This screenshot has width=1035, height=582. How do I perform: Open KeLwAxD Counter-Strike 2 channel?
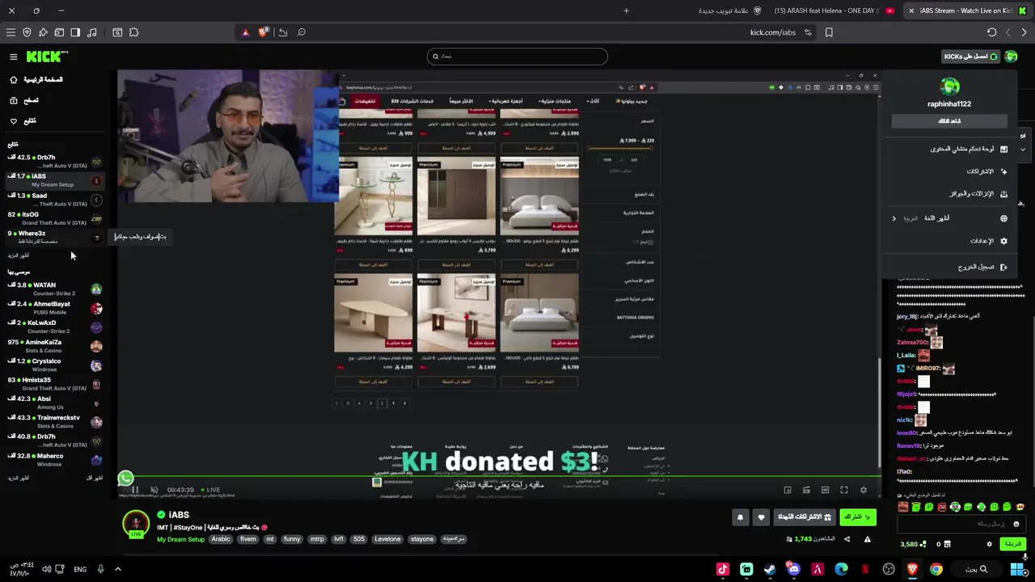pos(54,327)
